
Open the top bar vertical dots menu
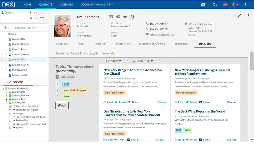246,5
